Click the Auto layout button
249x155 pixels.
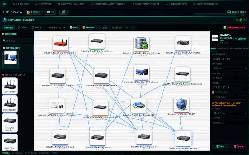tap(74, 27)
